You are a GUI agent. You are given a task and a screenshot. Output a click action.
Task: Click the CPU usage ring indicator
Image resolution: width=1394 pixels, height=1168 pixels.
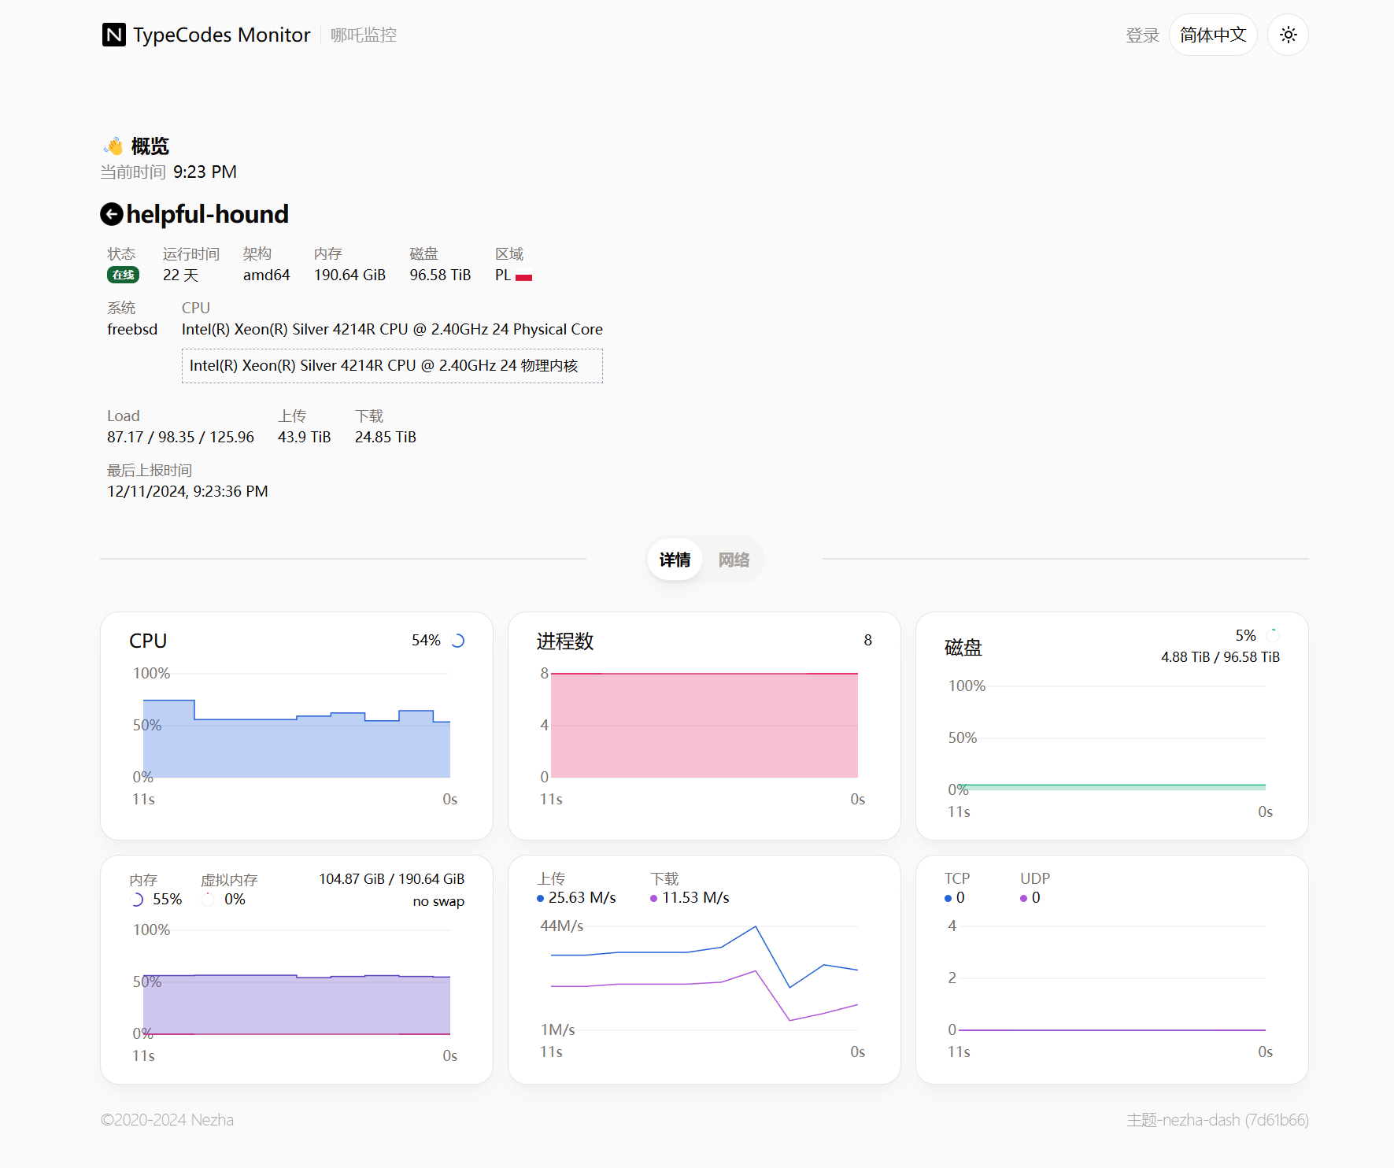point(457,641)
